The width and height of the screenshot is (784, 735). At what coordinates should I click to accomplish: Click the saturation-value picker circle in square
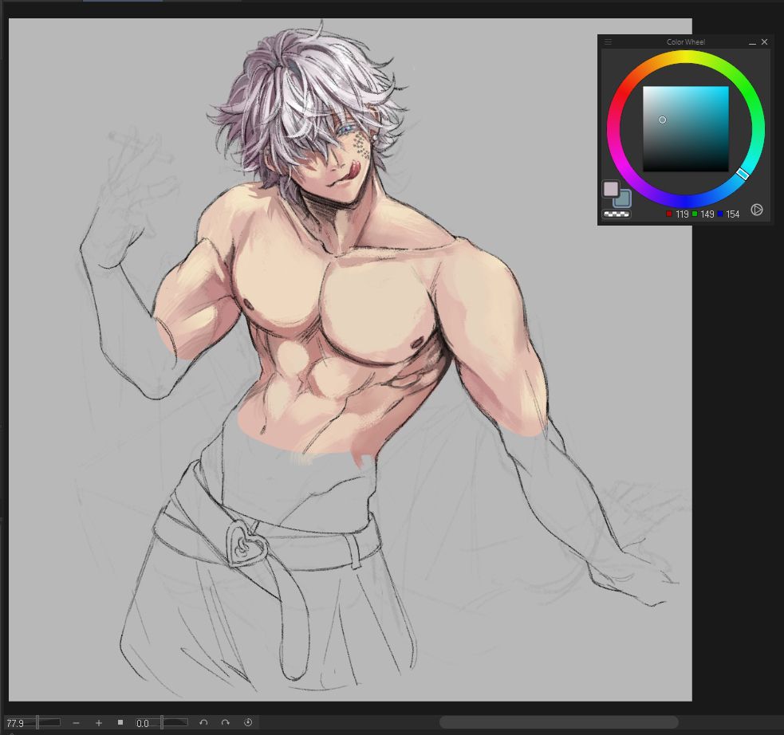click(663, 120)
